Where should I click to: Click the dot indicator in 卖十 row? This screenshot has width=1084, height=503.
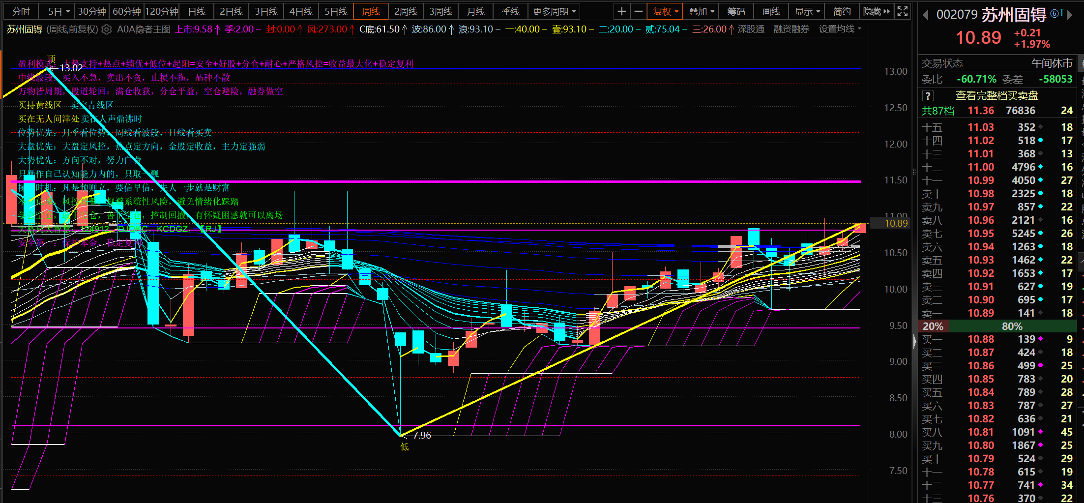(x=1040, y=194)
